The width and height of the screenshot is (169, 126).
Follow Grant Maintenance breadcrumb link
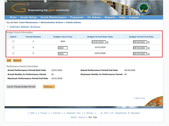[29, 23]
